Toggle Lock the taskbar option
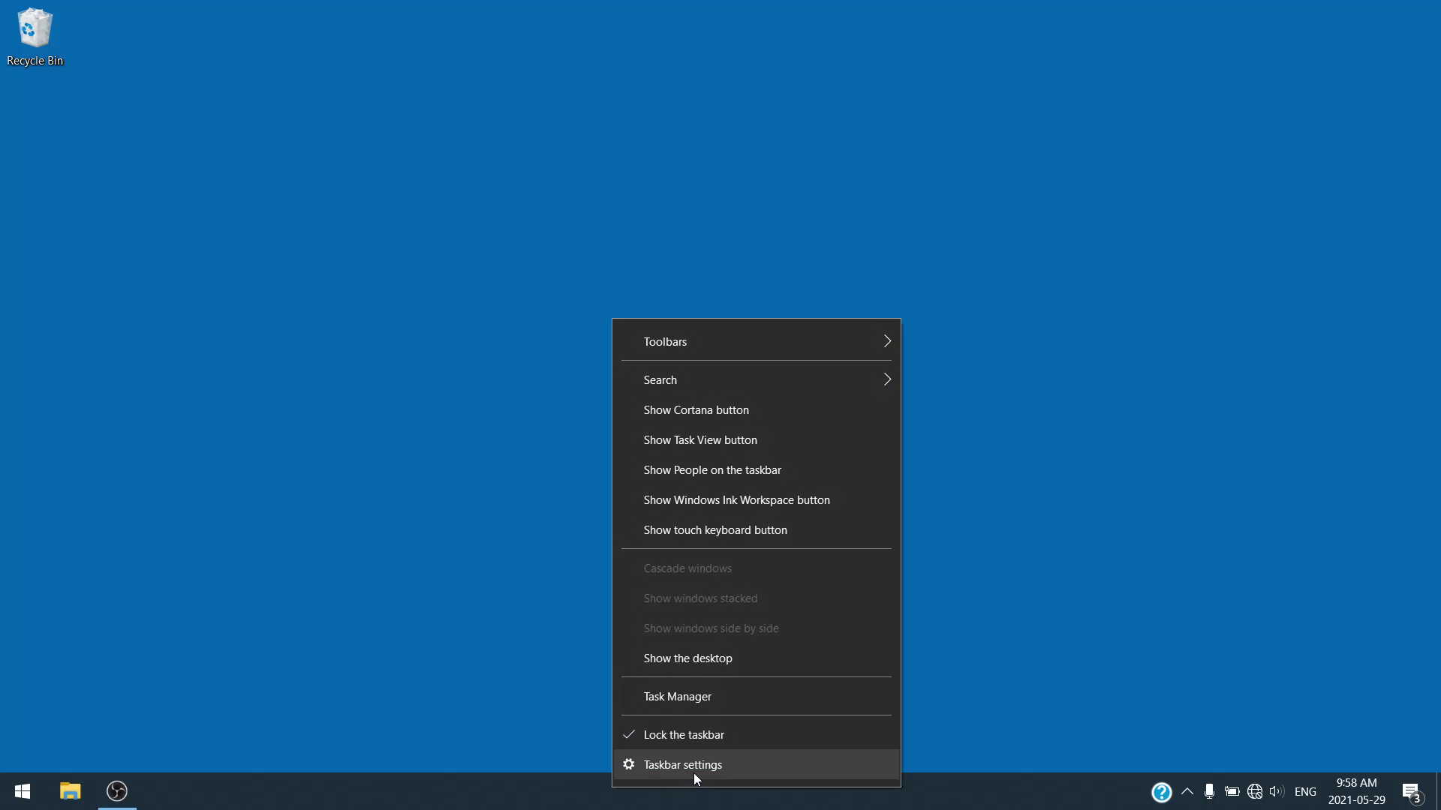The image size is (1441, 810). pos(684,735)
